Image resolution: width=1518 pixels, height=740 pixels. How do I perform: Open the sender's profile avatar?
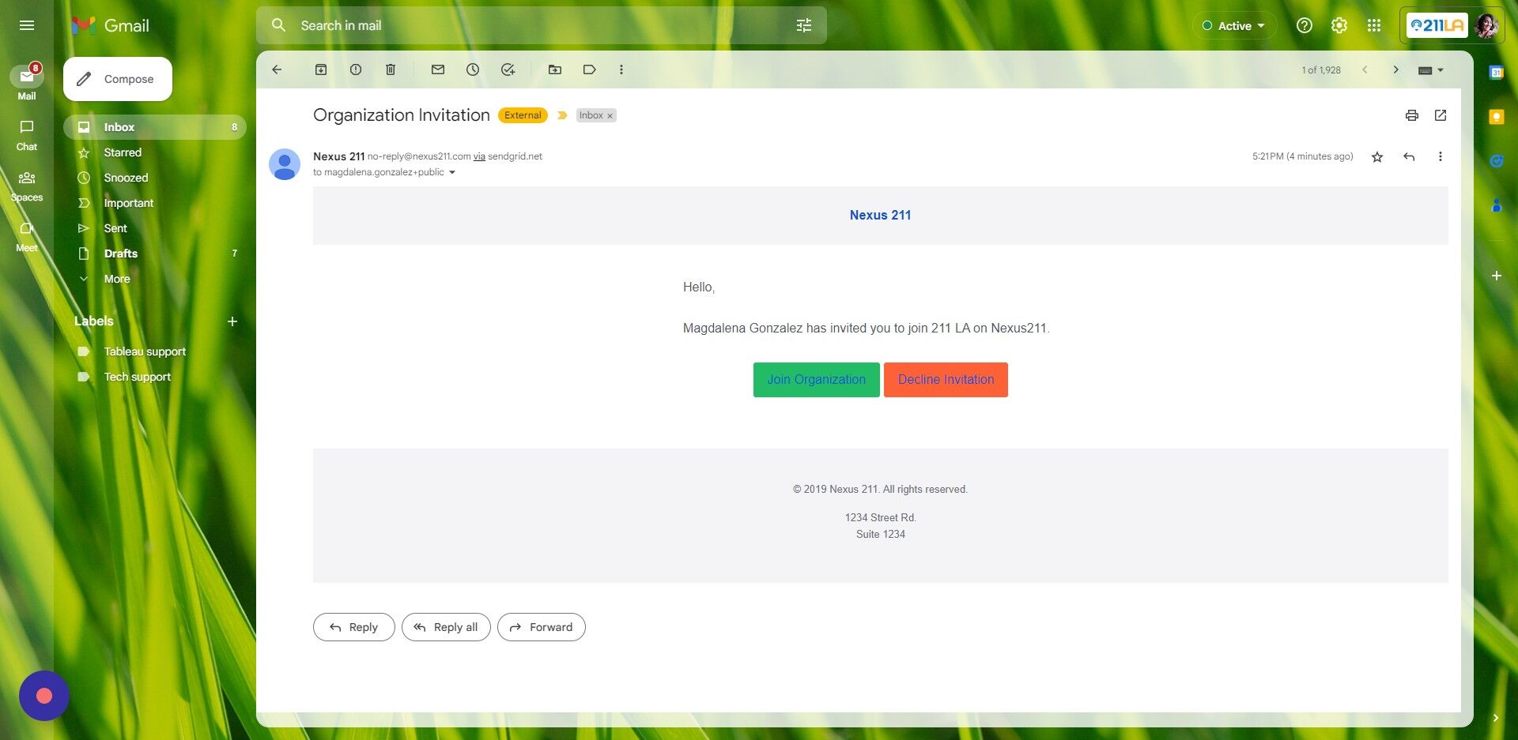[285, 164]
